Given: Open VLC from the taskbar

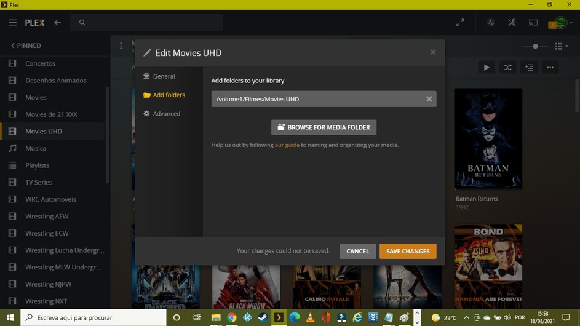Looking at the screenshot, I should (310, 317).
